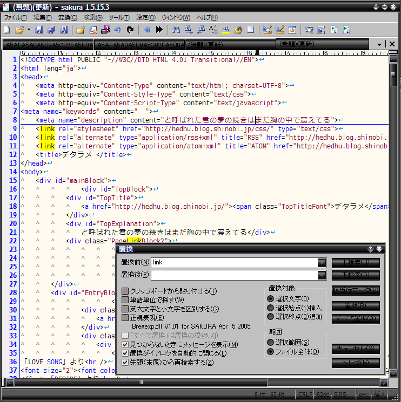Open the ツール(T) menu
The width and height of the screenshot is (401, 402).
[x=119, y=17]
